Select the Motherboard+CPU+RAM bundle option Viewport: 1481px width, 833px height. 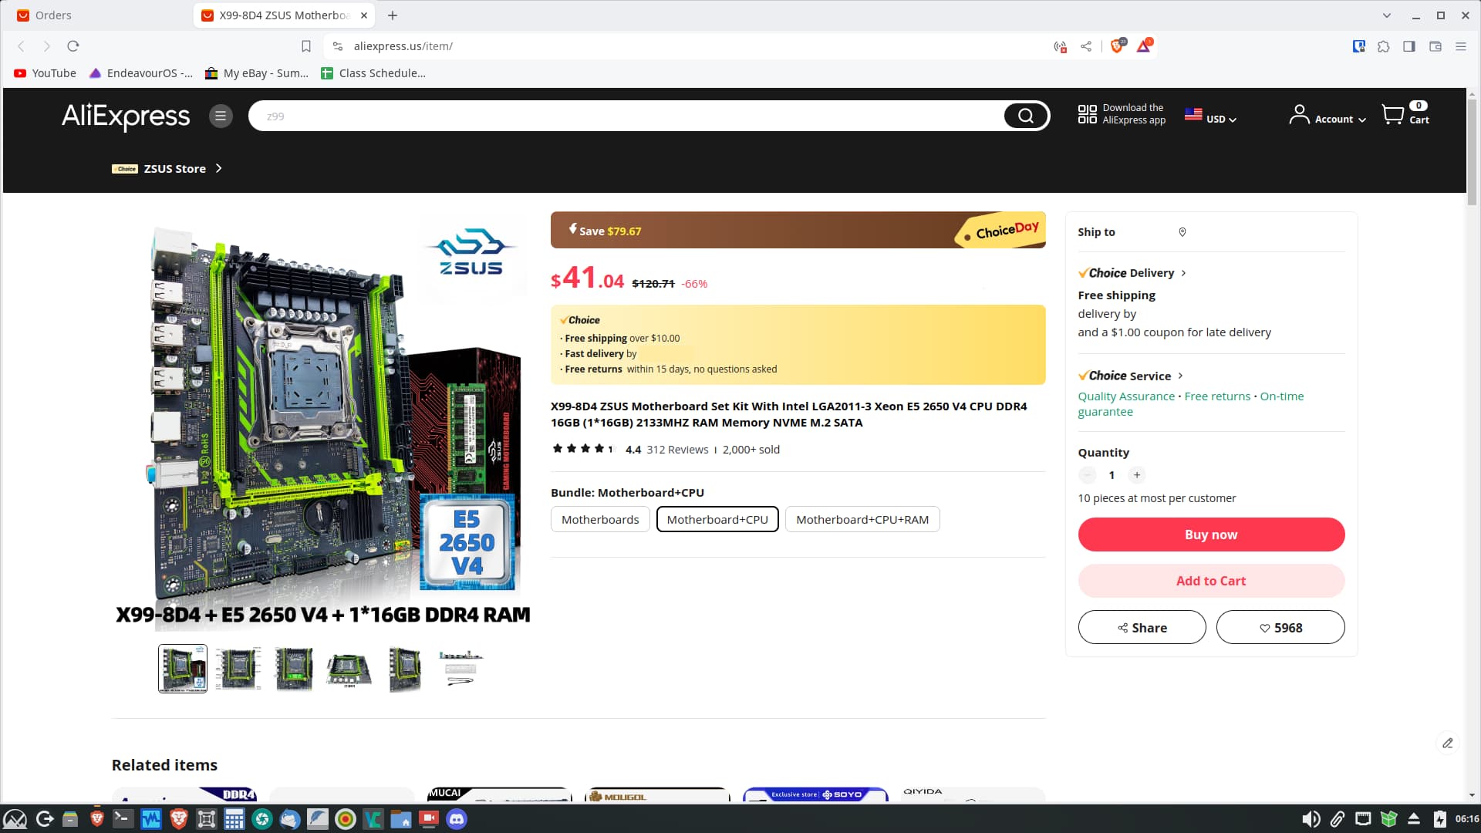[862, 520]
